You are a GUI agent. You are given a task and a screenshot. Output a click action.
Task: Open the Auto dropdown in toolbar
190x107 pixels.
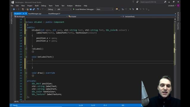pyautogui.click(x=105, y=9)
